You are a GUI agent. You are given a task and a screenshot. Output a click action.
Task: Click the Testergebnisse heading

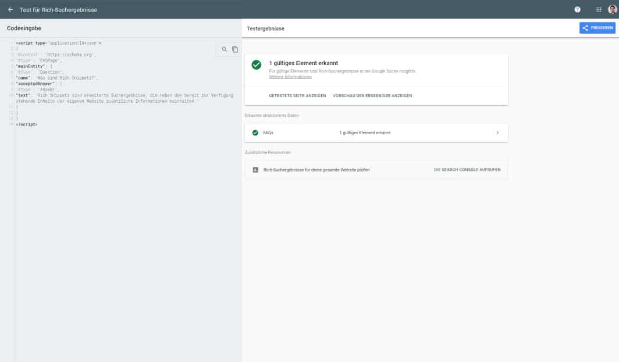point(265,29)
